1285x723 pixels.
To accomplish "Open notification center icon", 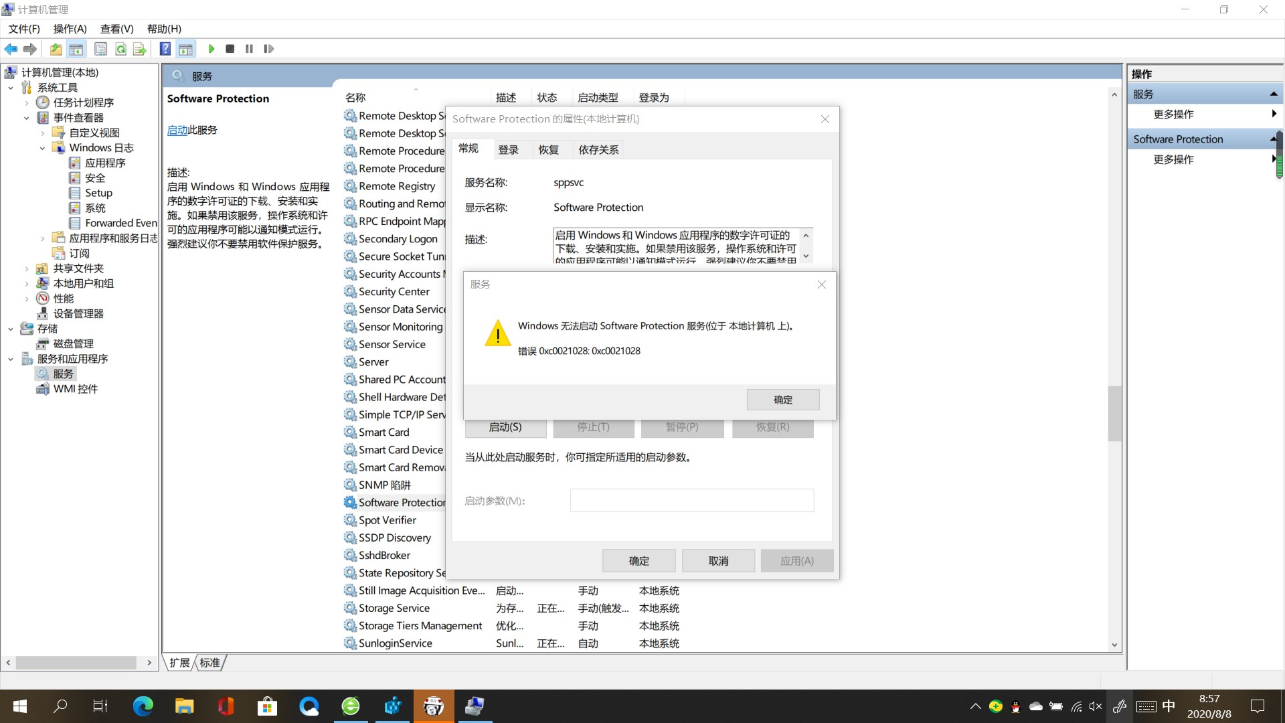I will (1258, 706).
